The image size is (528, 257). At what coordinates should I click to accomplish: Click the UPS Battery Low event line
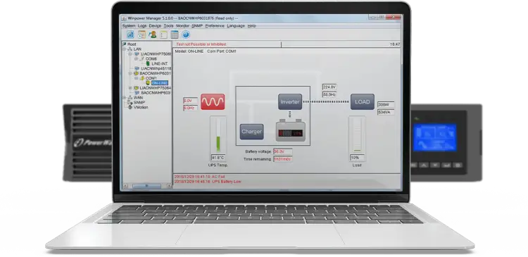pos(208,182)
